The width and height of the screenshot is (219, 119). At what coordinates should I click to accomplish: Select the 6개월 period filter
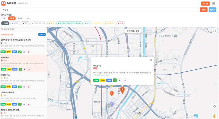(x=20, y=18)
